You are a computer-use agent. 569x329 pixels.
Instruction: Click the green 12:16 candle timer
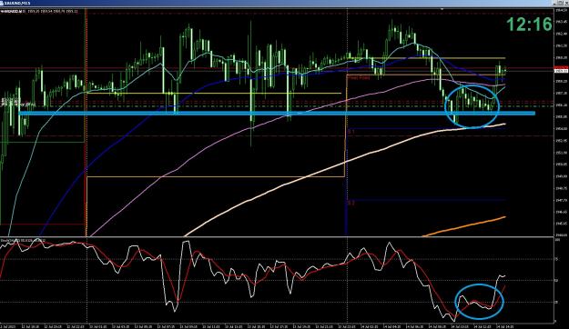[x=529, y=25]
